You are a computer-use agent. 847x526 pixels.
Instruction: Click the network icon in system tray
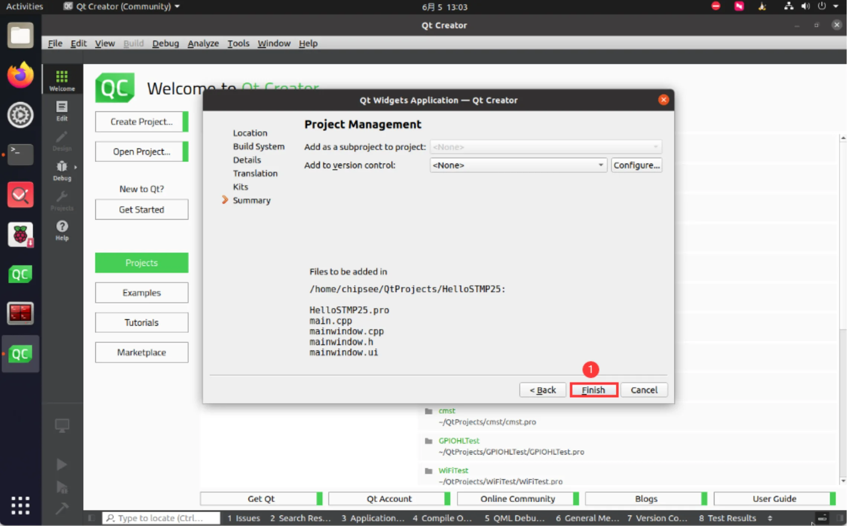coord(788,6)
